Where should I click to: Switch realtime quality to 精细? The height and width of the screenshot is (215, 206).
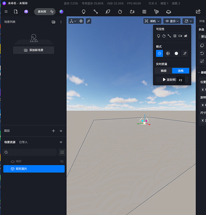pyautogui.click(x=163, y=71)
